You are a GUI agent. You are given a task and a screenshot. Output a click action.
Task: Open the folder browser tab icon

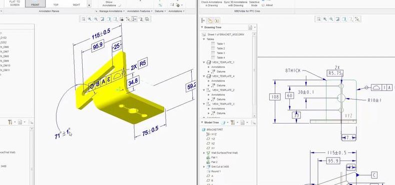[210, 20]
